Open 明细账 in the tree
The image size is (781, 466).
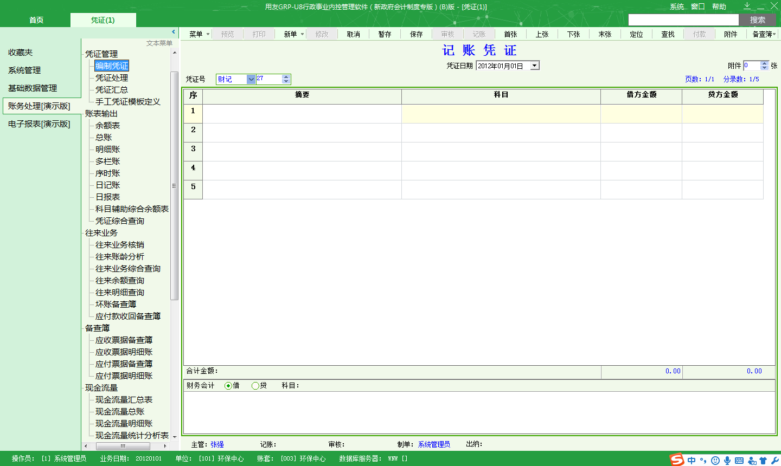click(x=107, y=150)
